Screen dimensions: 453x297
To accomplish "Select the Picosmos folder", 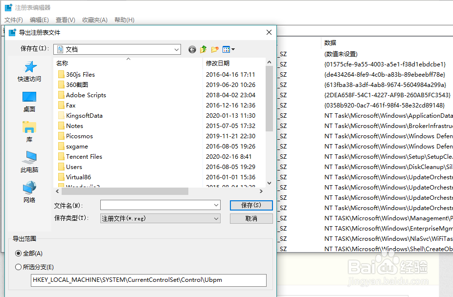I will 75,136.
